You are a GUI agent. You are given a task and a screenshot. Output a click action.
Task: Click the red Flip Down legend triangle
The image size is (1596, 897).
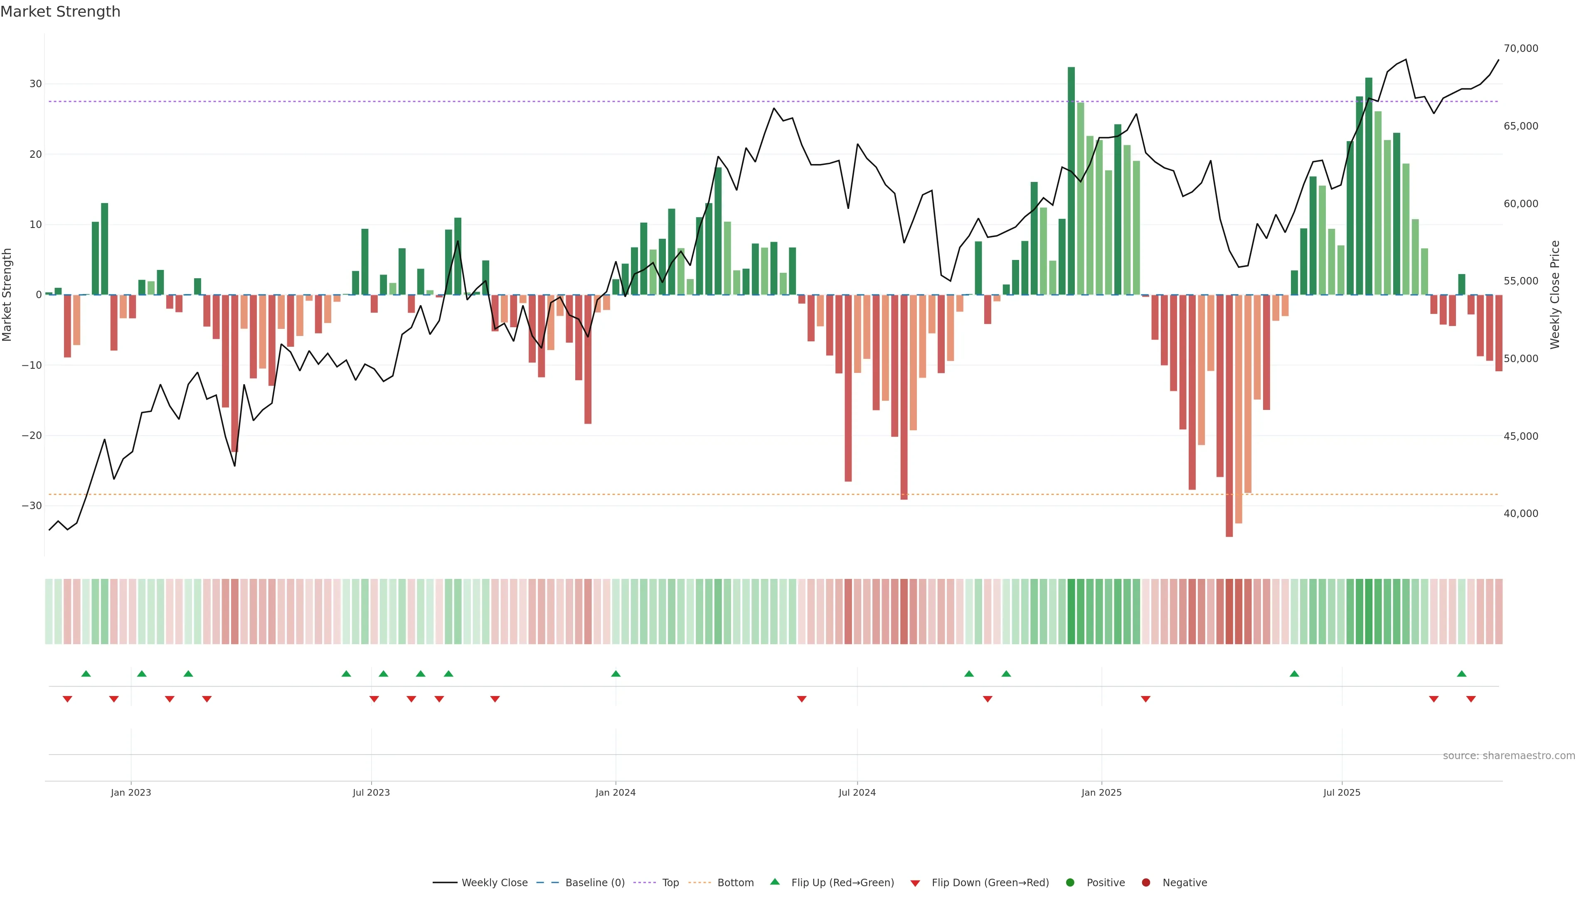(x=915, y=883)
